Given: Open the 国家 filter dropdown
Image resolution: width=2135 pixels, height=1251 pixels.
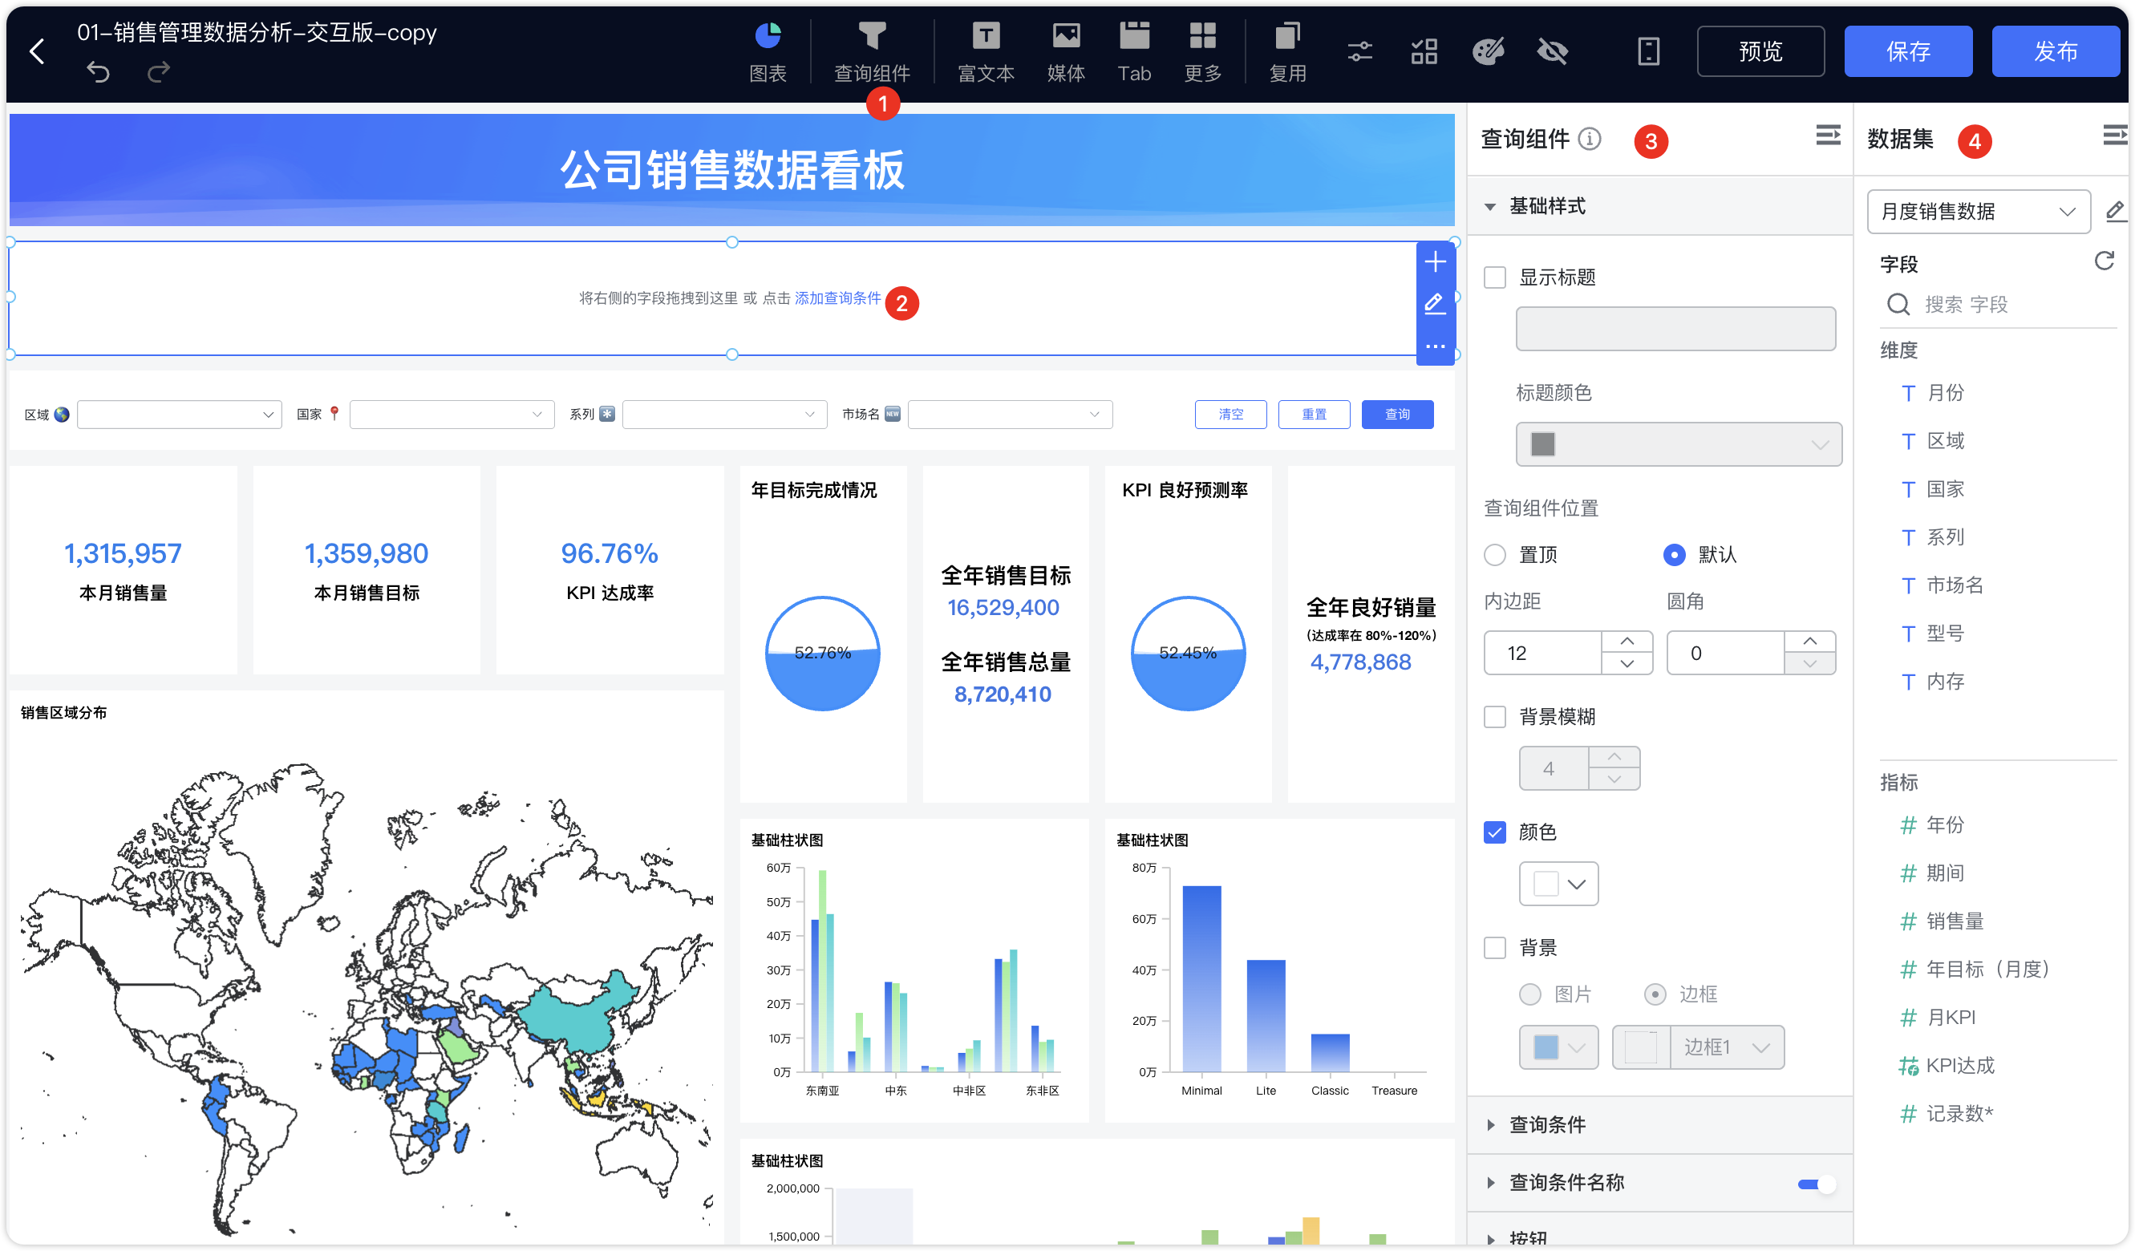Looking at the screenshot, I should [452, 414].
